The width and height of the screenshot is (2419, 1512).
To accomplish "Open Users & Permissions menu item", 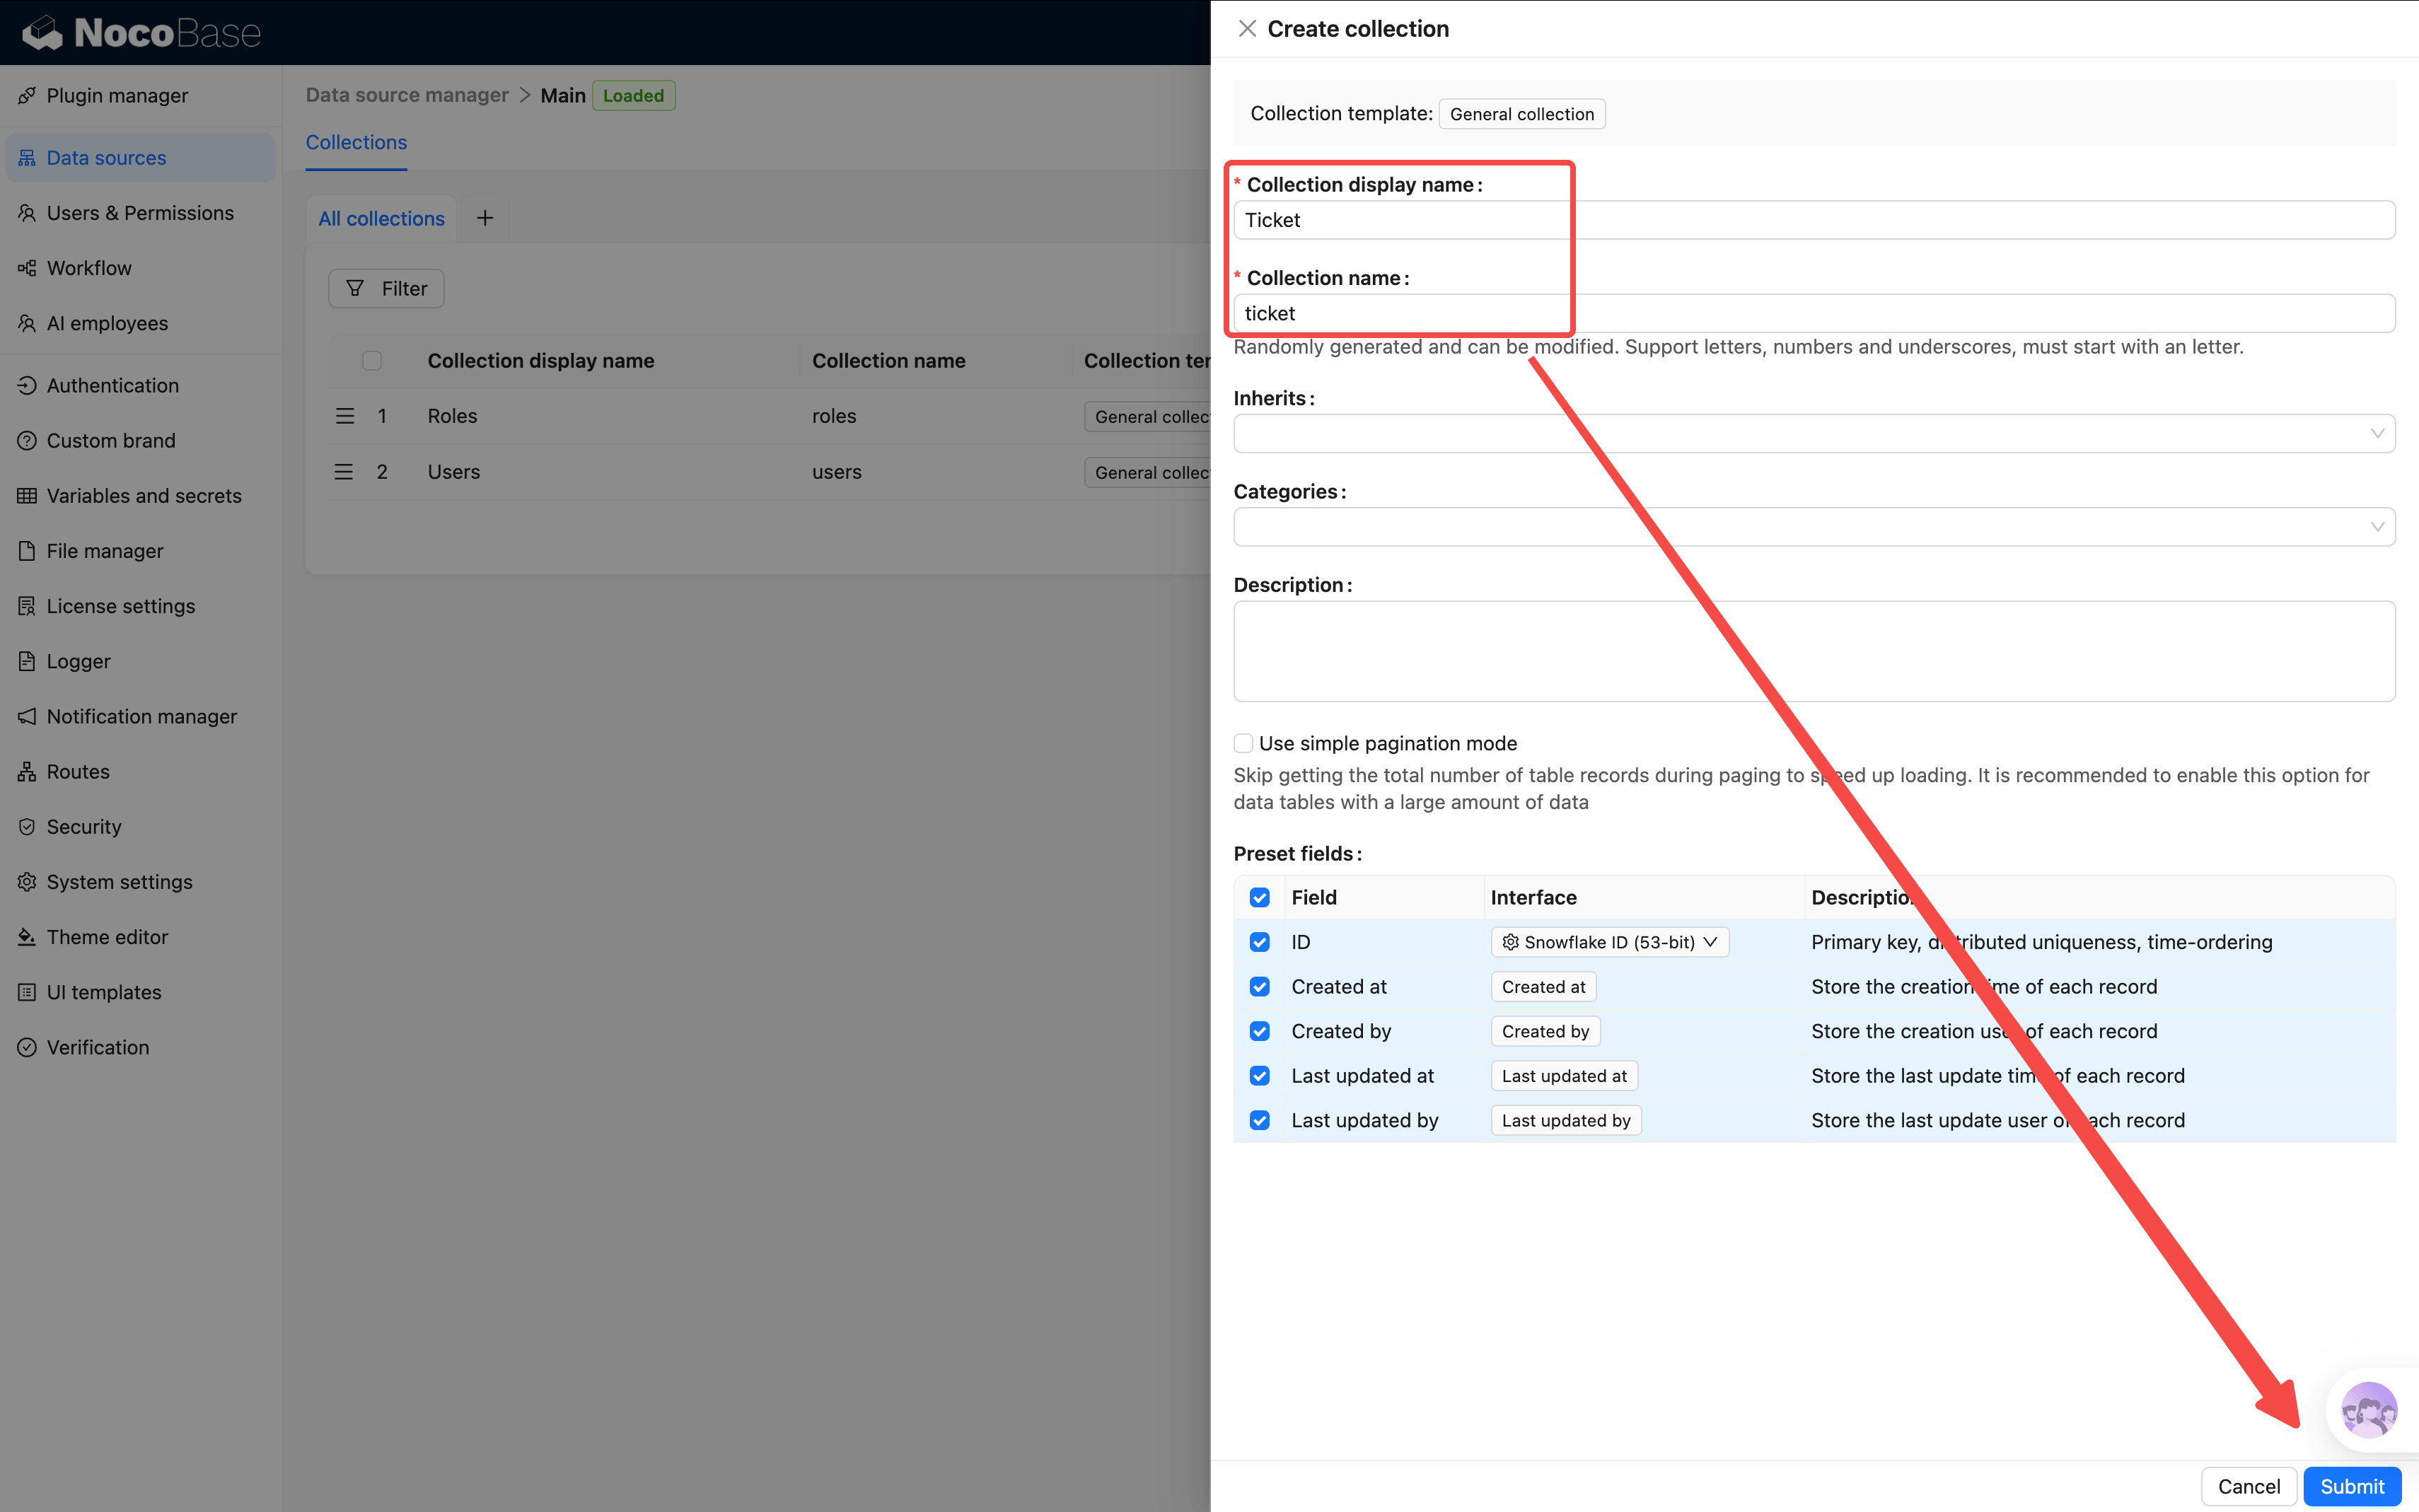I will coord(140,213).
